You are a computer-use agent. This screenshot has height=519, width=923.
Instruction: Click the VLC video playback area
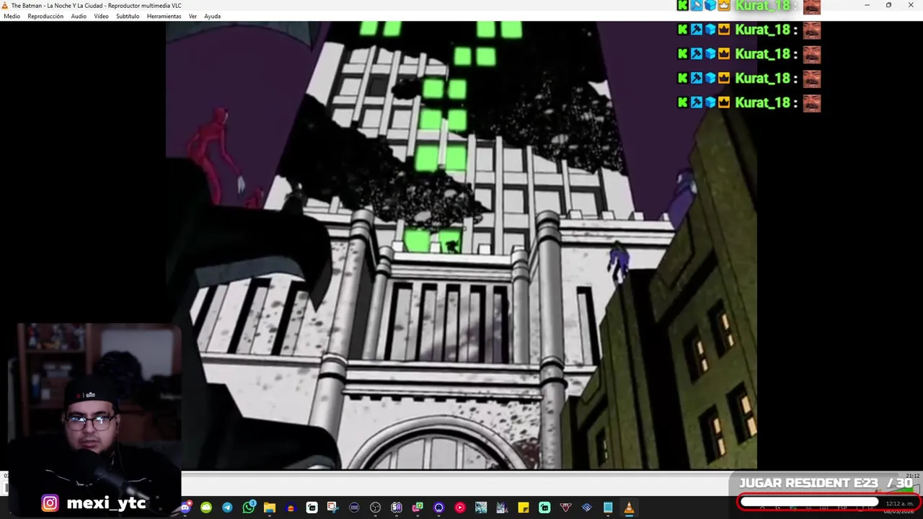click(461, 245)
